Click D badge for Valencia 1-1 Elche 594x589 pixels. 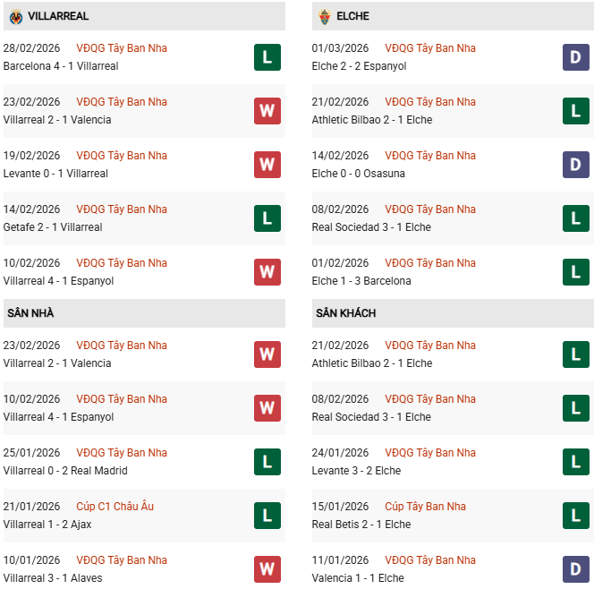575,569
